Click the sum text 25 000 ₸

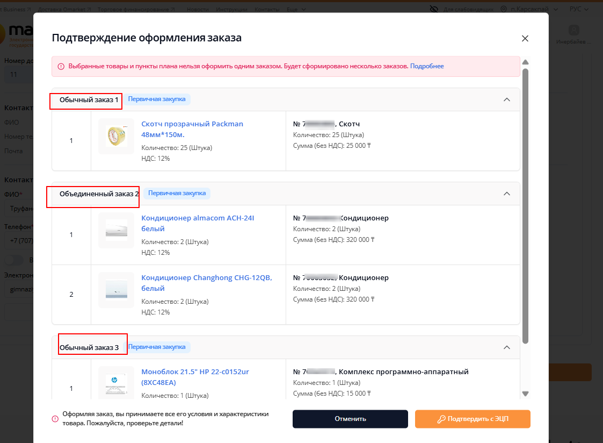coord(358,146)
